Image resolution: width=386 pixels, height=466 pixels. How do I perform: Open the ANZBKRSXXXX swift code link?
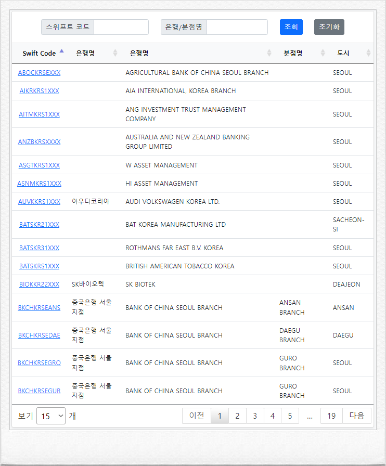(39, 142)
